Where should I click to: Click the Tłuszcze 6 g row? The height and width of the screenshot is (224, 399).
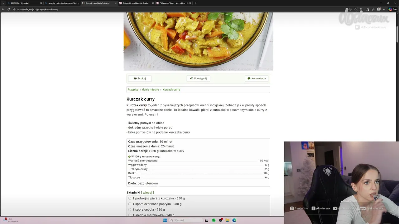(x=199, y=177)
